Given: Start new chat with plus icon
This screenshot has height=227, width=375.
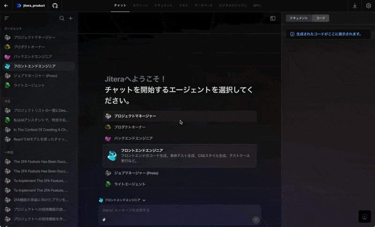Looking at the screenshot, I should pos(71,18).
